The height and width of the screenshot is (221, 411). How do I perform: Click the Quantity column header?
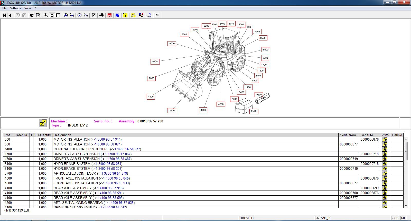pyautogui.click(x=45, y=135)
